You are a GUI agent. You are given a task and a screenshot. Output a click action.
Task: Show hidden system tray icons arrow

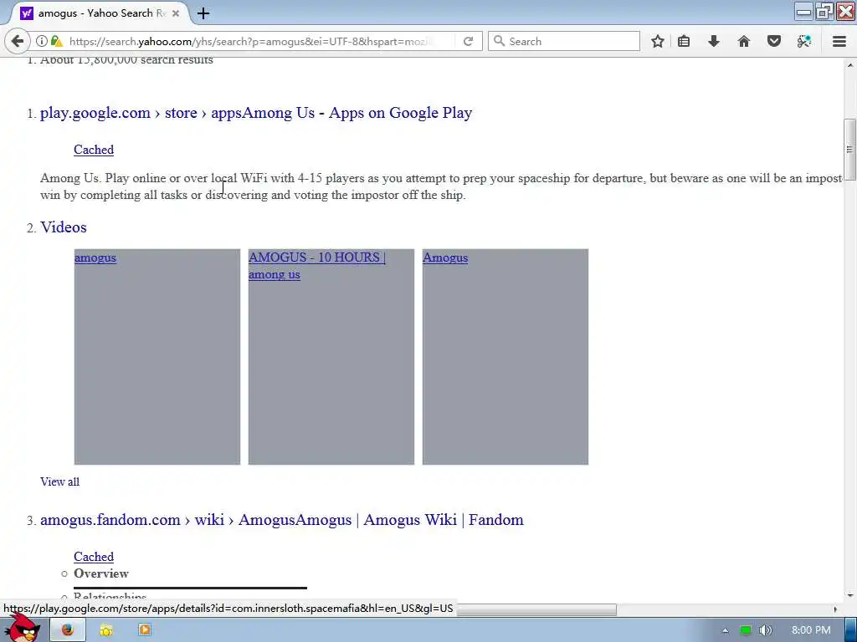coord(726,630)
